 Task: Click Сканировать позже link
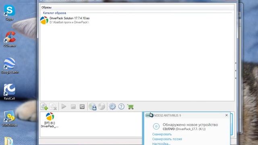coord(167,139)
